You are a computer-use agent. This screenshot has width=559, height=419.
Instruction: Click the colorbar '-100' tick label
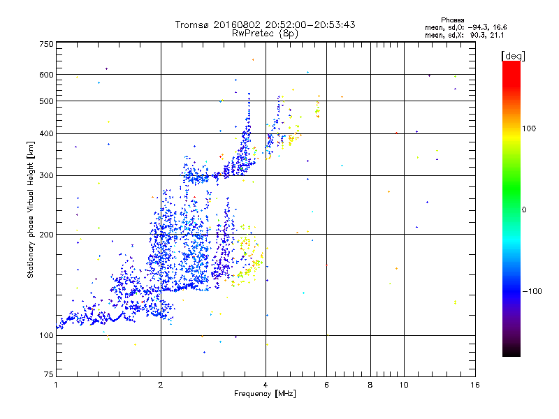[532, 291]
